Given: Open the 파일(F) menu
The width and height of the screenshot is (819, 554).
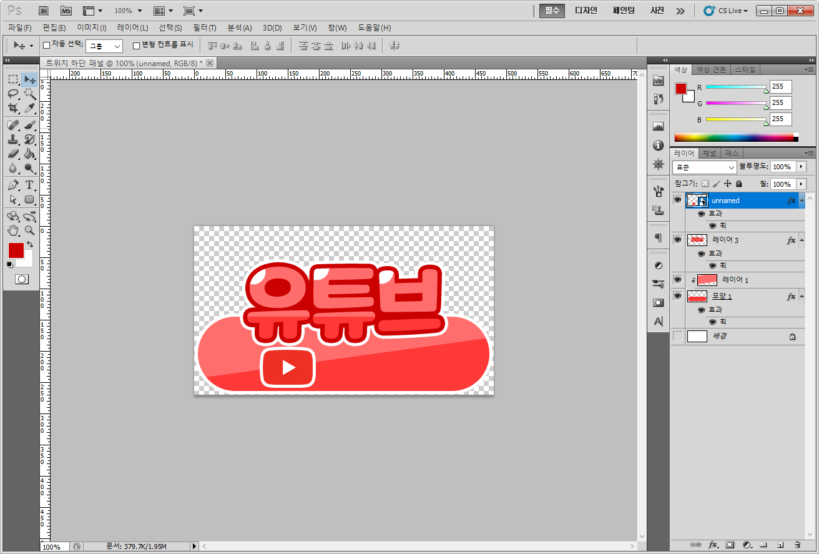Looking at the screenshot, I should point(20,28).
